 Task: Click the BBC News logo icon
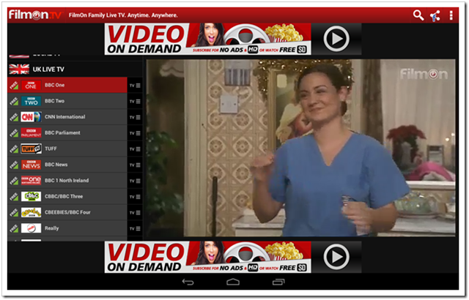click(31, 165)
